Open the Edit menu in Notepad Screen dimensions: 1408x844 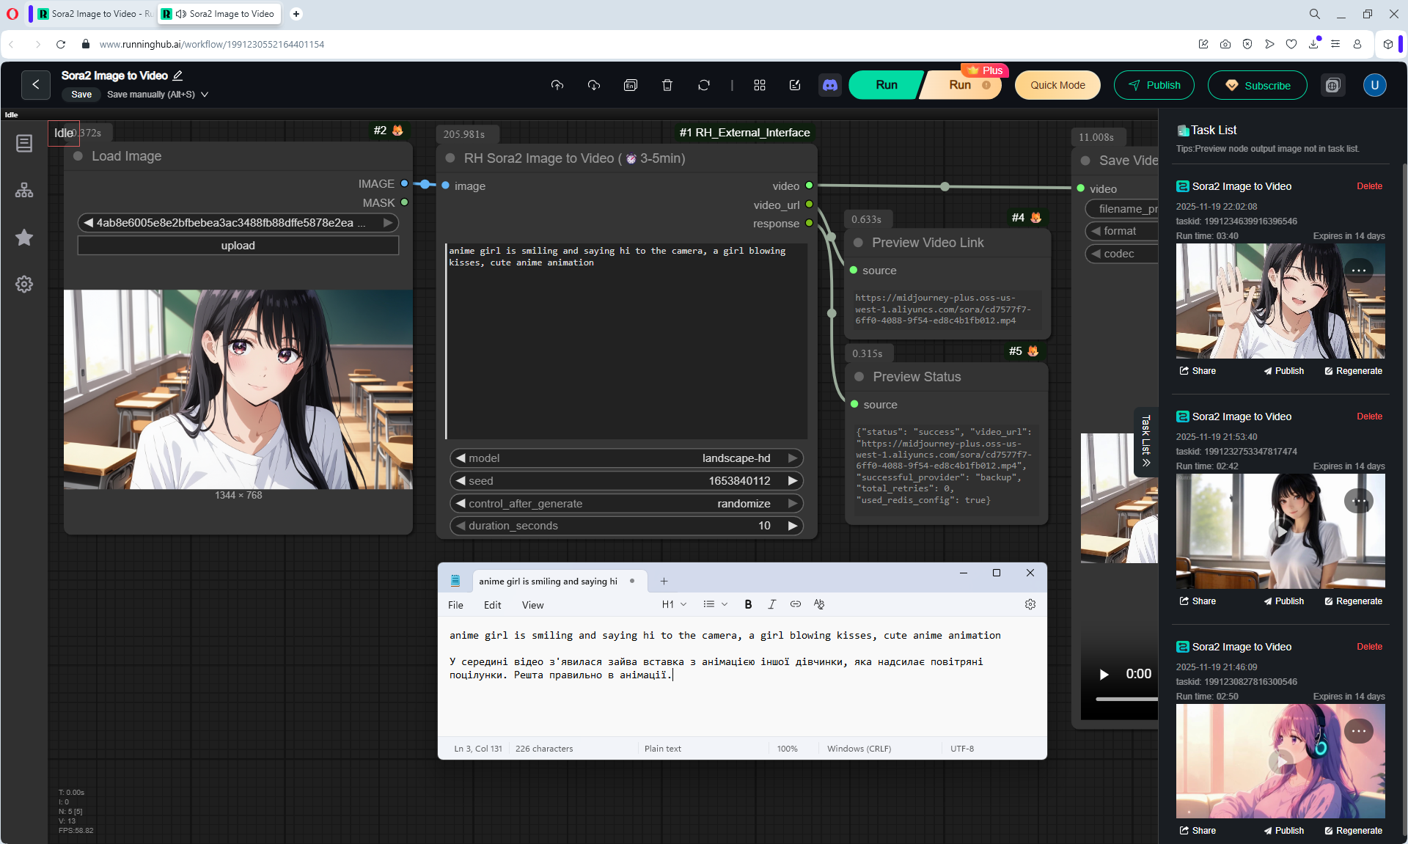(492, 605)
